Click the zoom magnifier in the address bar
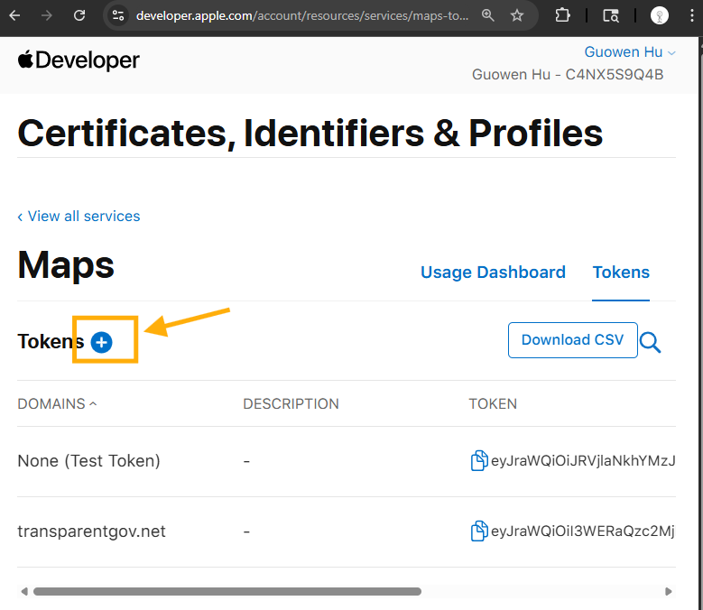The height and width of the screenshot is (610, 703). [488, 15]
